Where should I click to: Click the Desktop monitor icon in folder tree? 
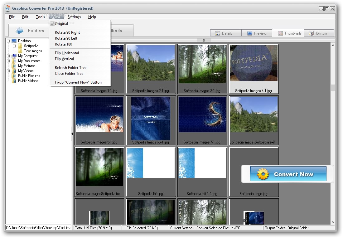14,41
